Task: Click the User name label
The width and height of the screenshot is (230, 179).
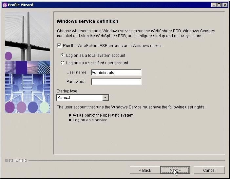Action: [x=77, y=72]
